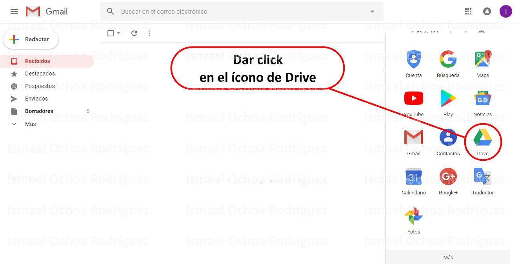
Task: Open the account avatar with letter I
Action: (506, 11)
